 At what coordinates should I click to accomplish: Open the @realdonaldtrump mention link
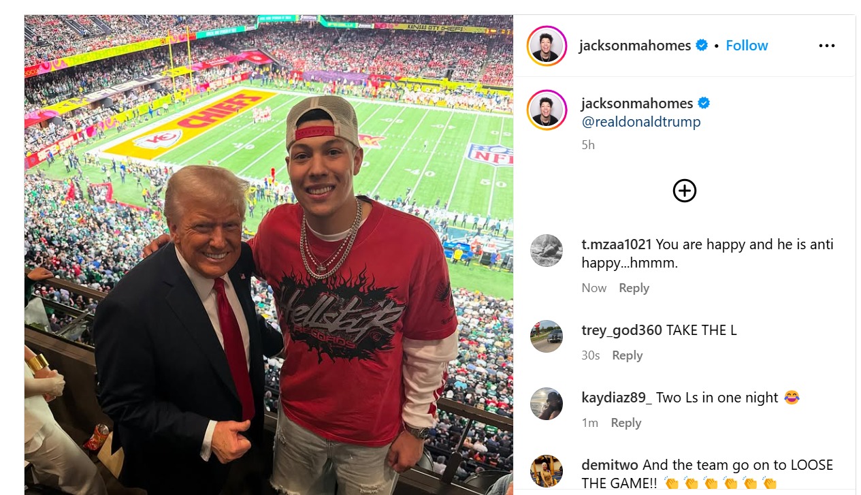[640, 122]
